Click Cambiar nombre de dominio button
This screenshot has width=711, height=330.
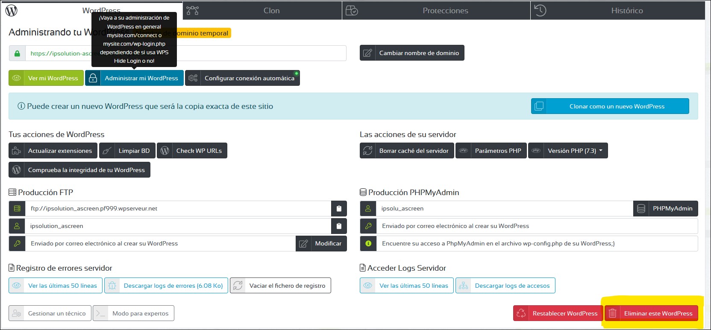412,53
